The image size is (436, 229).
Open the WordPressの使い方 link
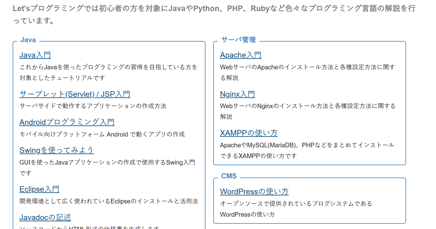(x=254, y=191)
